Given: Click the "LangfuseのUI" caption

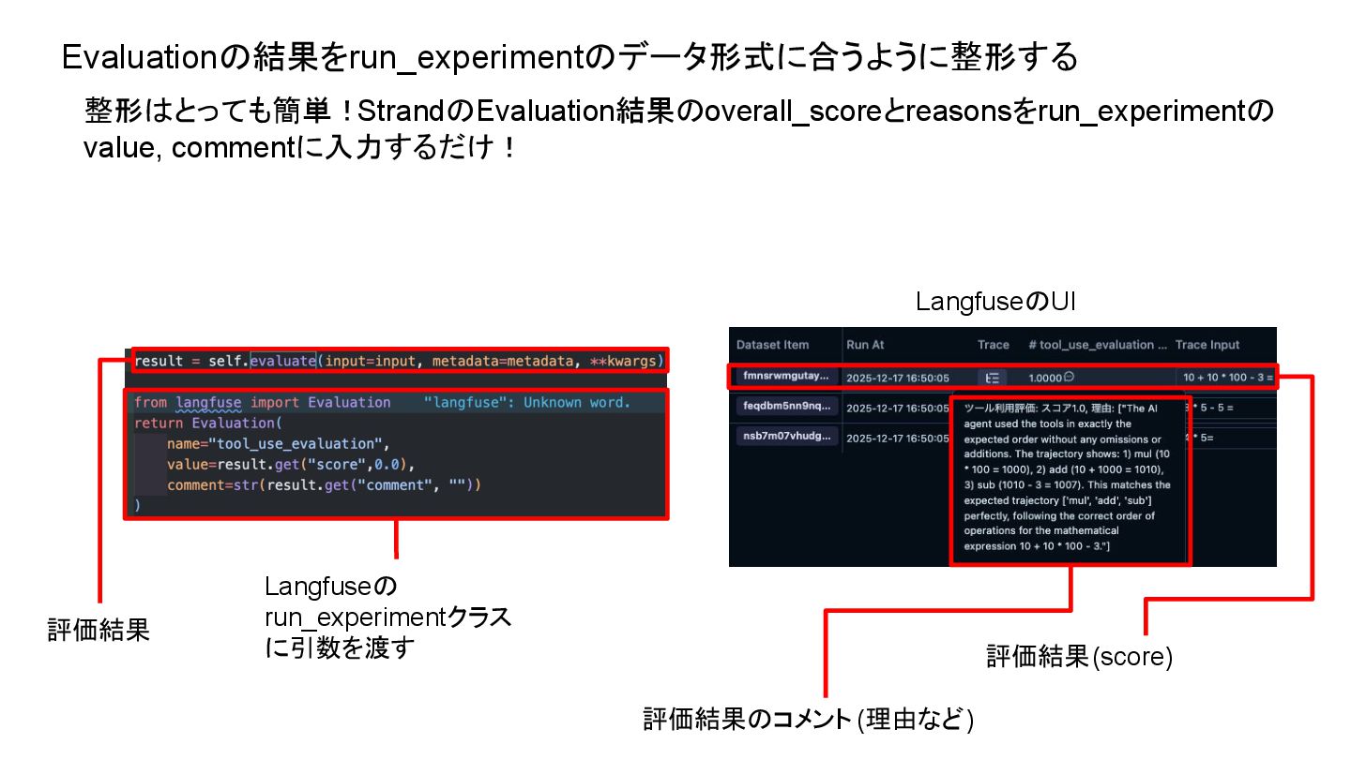Looking at the screenshot, I should pos(995,303).
